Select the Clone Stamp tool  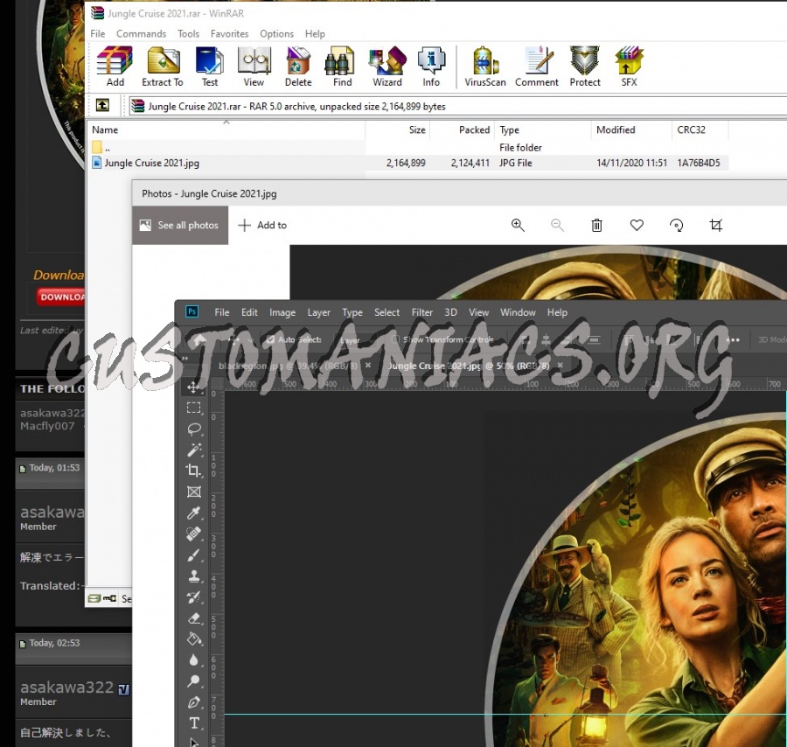194,576
